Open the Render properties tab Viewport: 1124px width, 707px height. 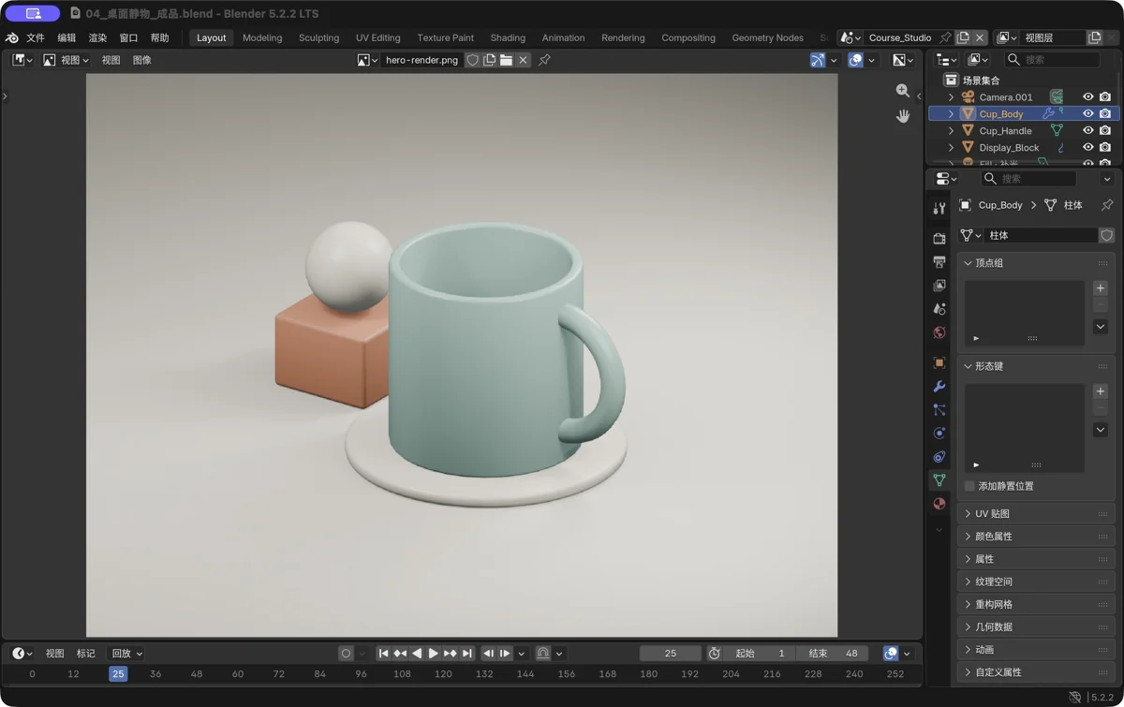tap(939, 239)
